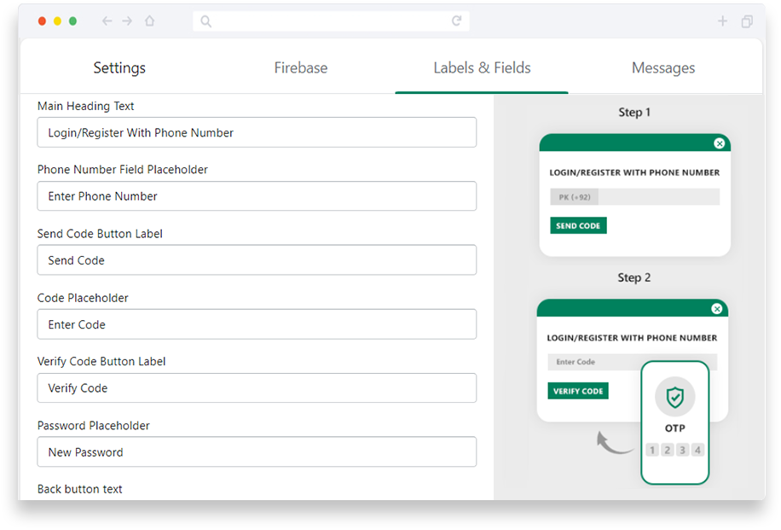Viewport: 781px width, 530px height.
Task: Click the OTP shield icon
Action: tap(675, 398)
